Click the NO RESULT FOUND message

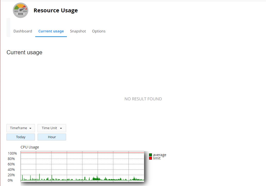pyautogui.click(x=143, y=99)
